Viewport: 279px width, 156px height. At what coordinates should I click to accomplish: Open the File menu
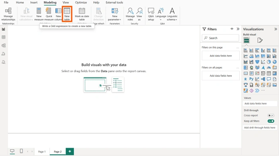6,2
